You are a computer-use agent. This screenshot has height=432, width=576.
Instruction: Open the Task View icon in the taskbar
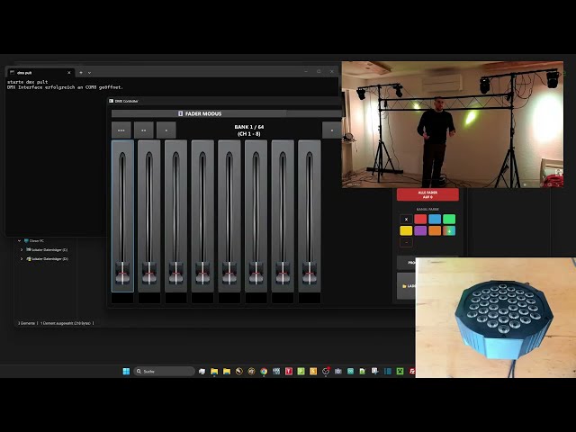point(202,372)
